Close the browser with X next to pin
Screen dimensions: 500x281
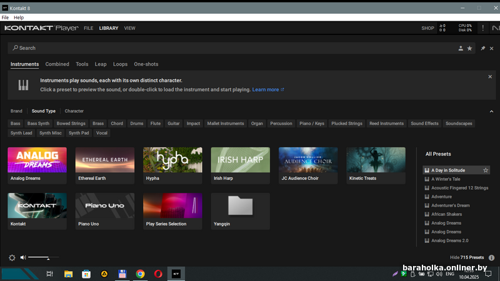click(491, 49)
